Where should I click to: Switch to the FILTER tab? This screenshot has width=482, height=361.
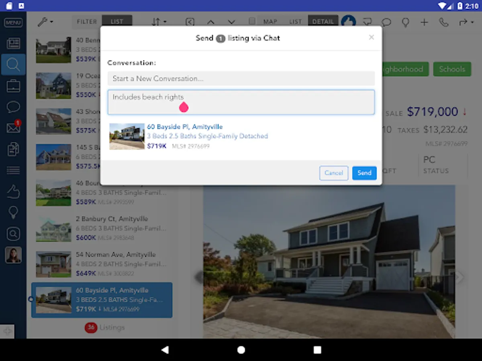point(87,22)
